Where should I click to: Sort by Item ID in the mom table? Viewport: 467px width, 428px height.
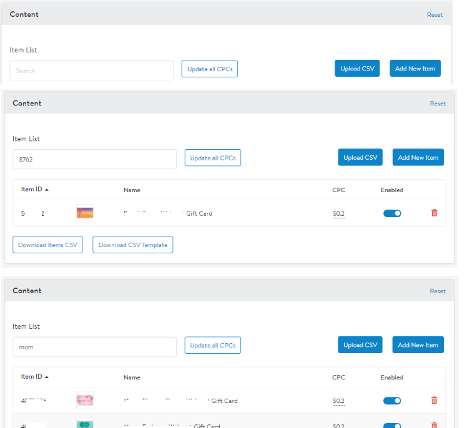coord(34,377)
